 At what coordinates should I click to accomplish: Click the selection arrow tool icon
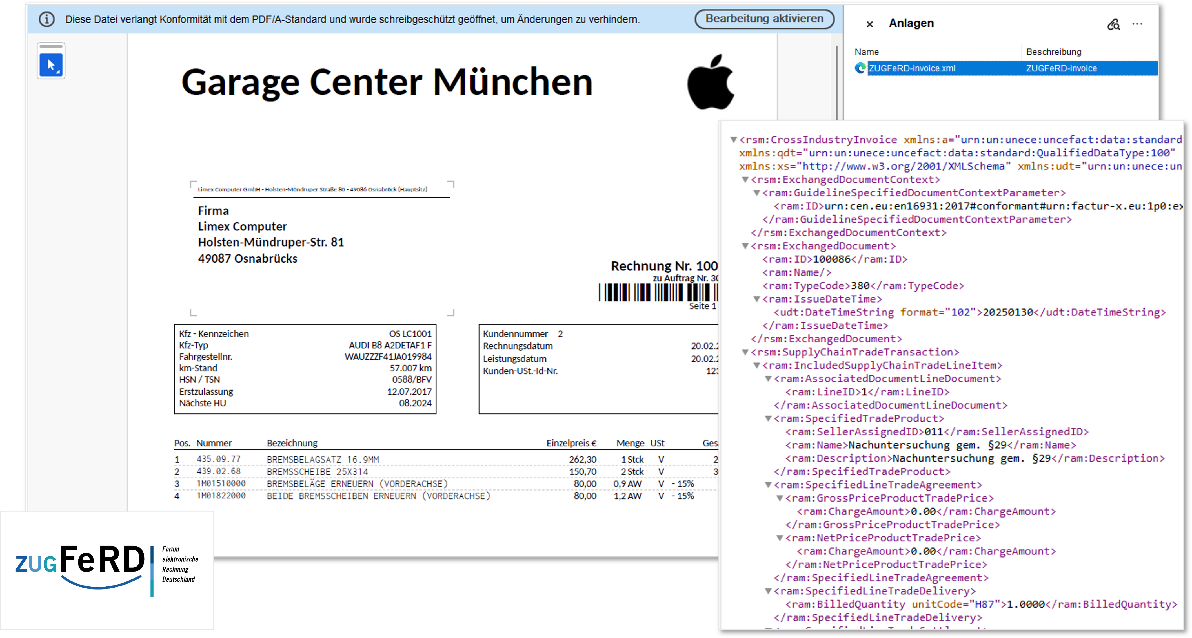(x=51, y=65)
